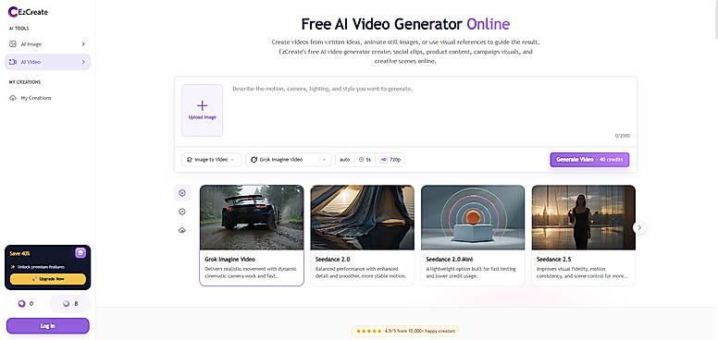Open the AI Image tools menu

point(47,43)
